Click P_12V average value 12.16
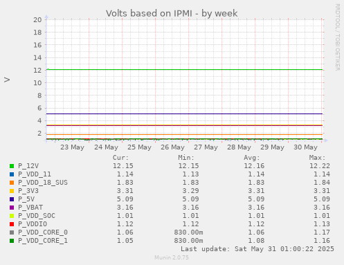The width and height of the screenshot is (344, 265). pyautogui.click(x=254, y=166)
